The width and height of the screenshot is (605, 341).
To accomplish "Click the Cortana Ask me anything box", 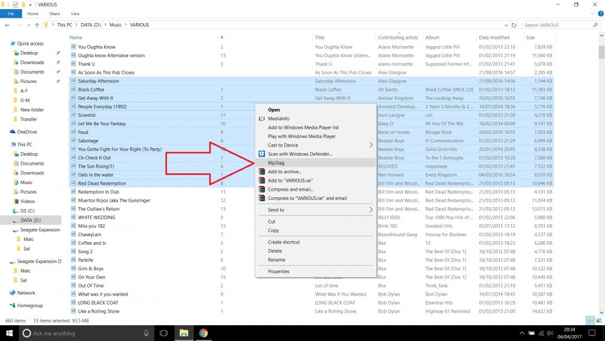I will tap(86, 333).
